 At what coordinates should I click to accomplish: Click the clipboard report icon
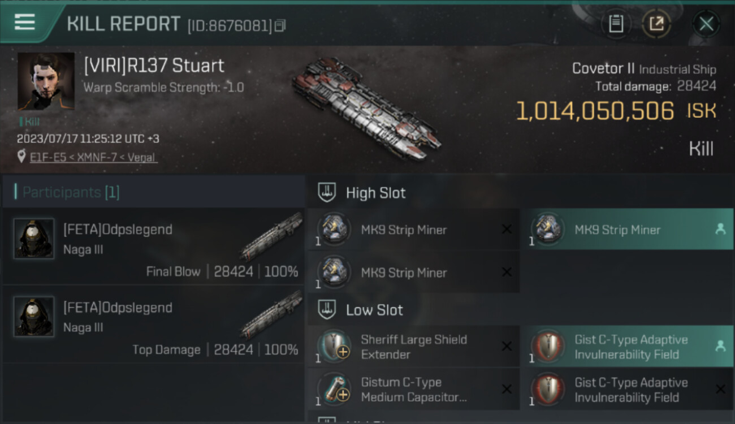(616, 24)
